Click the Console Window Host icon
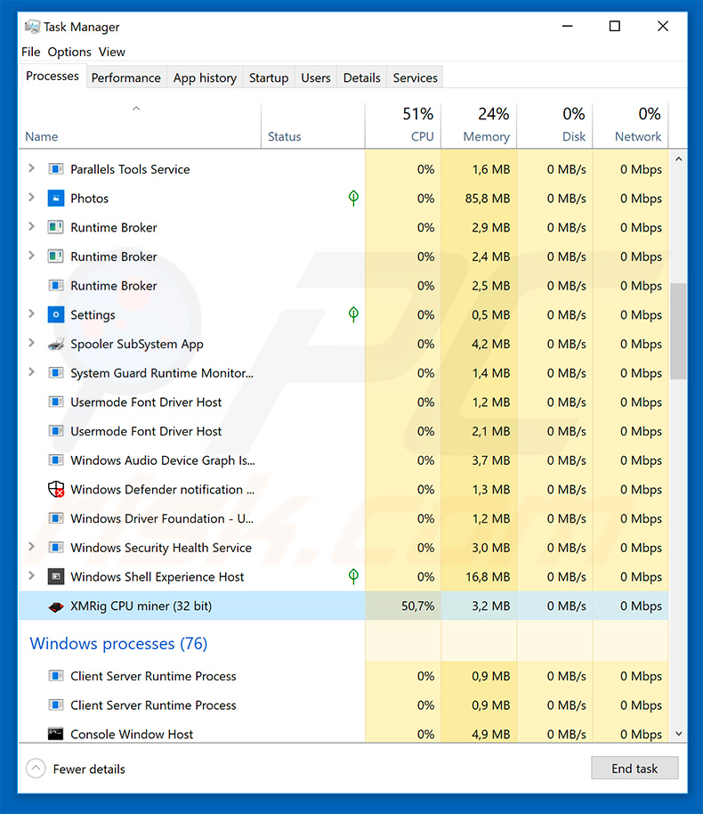Screen dimensions: 703x814 tap(55, 734)
